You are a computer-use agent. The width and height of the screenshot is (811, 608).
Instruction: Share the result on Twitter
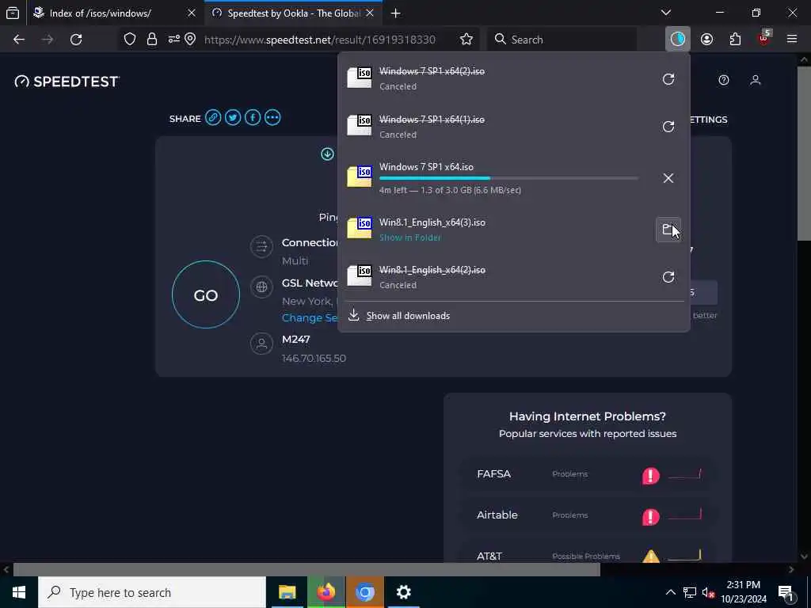pos(233,118)
